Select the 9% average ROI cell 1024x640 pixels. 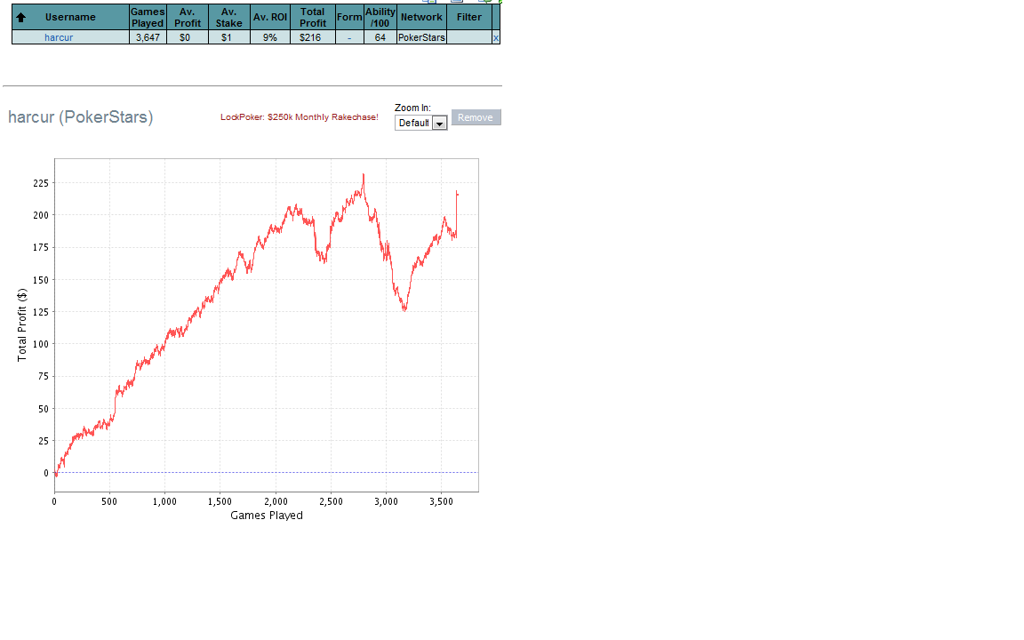(x=270, y=38)
